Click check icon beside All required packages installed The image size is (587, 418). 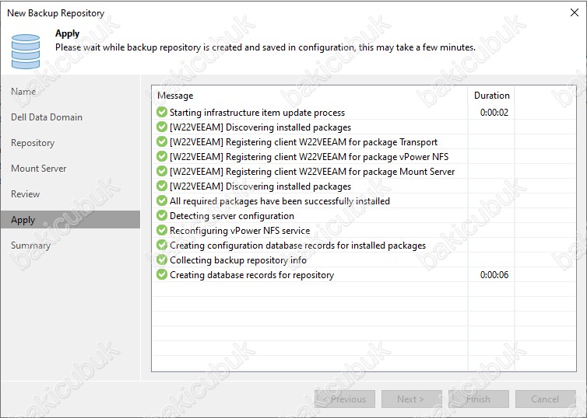tap(162, 200)
